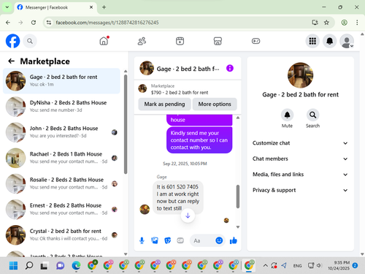The image size is (365, 274).
Task: Send a thumbs-up like
Action: (234, 240)
